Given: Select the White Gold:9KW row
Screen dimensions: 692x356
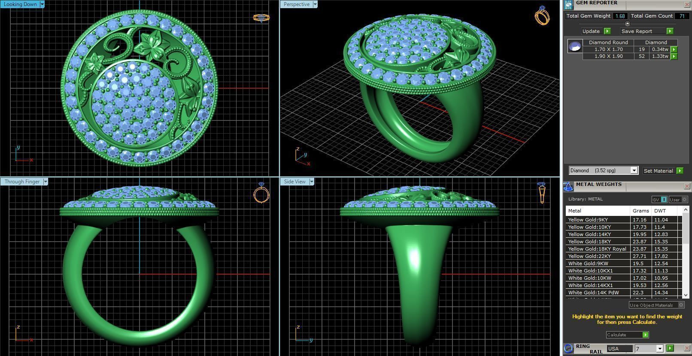Looking at the screenshot, I should [624, 263].
